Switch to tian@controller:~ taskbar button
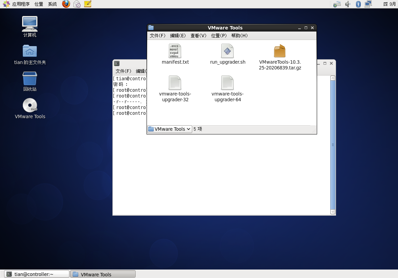The width and height of the screenshot is (398, 278). tap(37, 274)
